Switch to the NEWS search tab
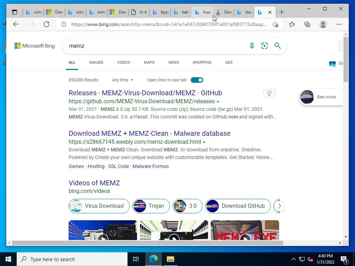Image resolution: width=355 pixels, height=266 pixels. [173, 62]
